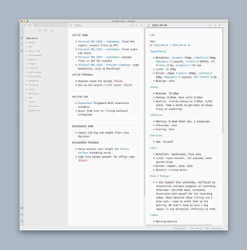
Task: Open previous day link 2020-08-03
Action: coord(161,45)
